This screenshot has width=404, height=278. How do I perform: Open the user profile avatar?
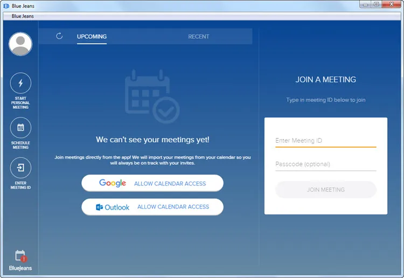tap(20, 44)
